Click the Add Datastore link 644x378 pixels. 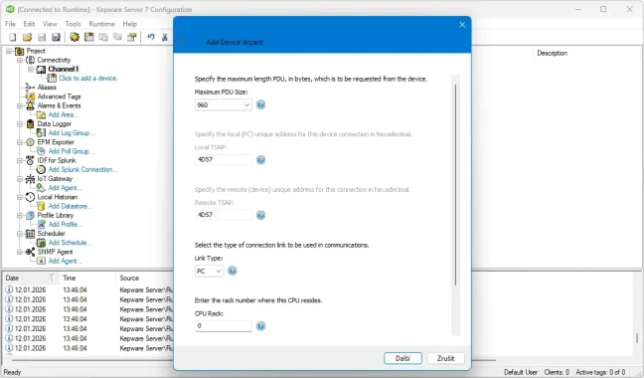coord(70,206)
